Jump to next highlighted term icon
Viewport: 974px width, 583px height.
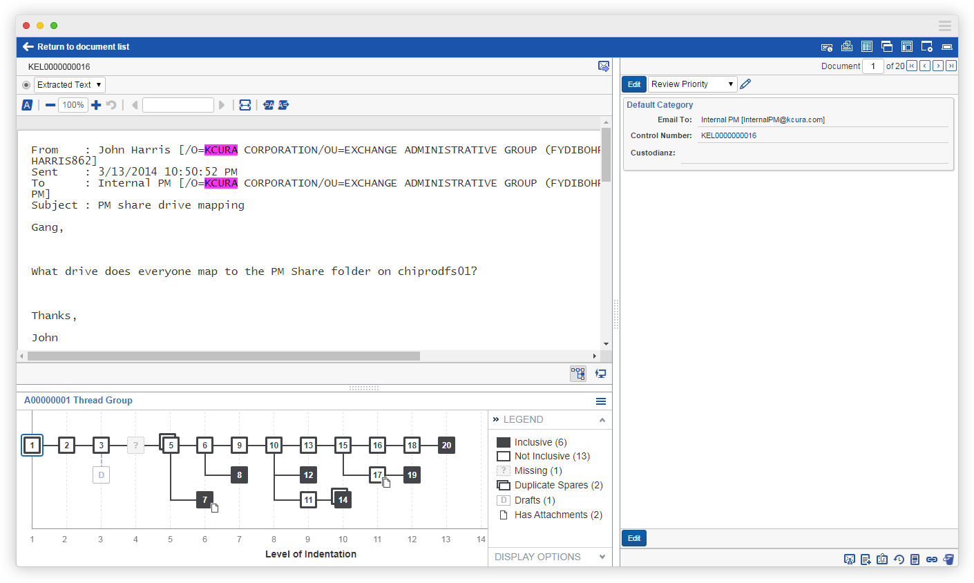[283, 105]
